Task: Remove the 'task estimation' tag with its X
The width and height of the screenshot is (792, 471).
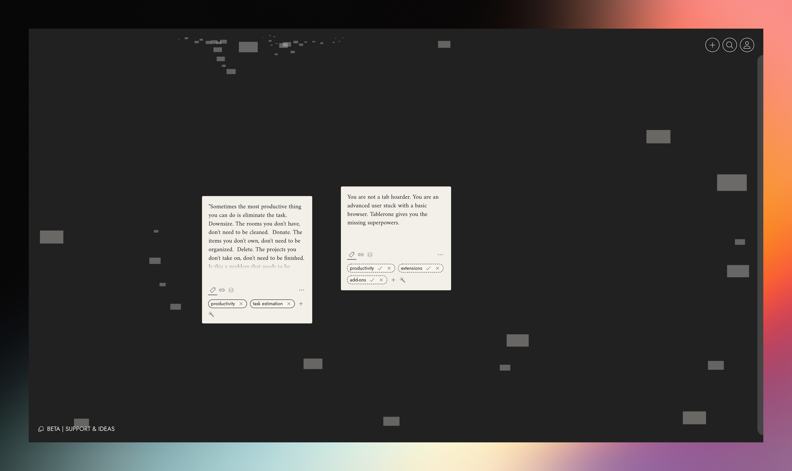Action: (x=289, y=304)
